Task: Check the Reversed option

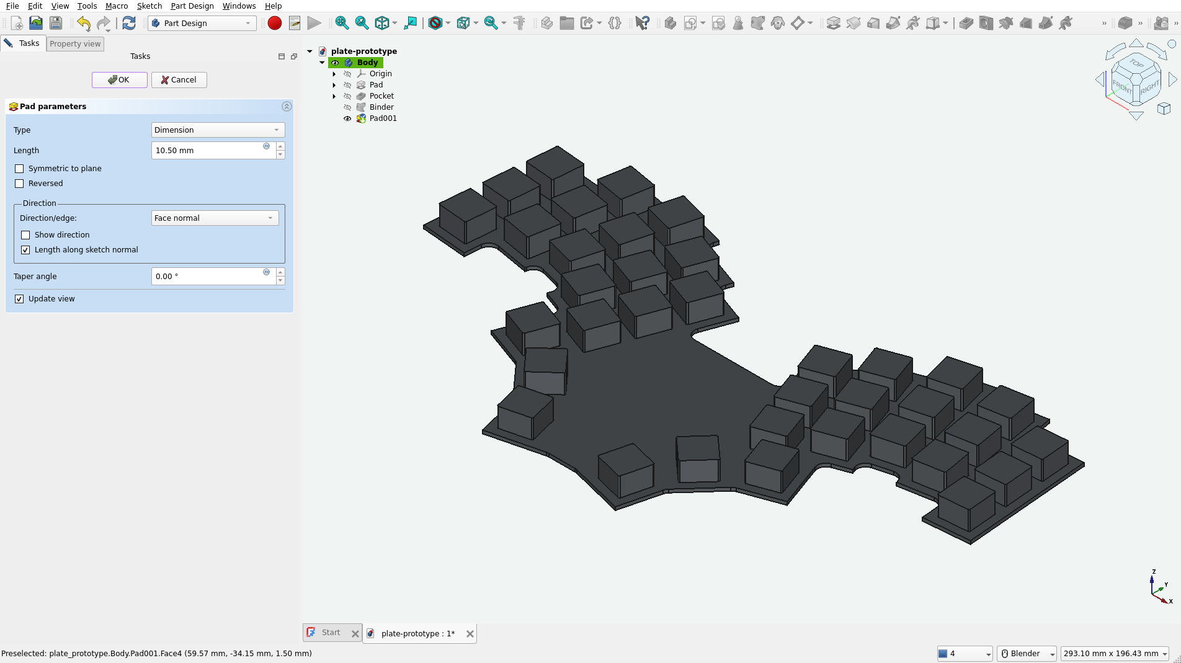Action: pos(19,183)
